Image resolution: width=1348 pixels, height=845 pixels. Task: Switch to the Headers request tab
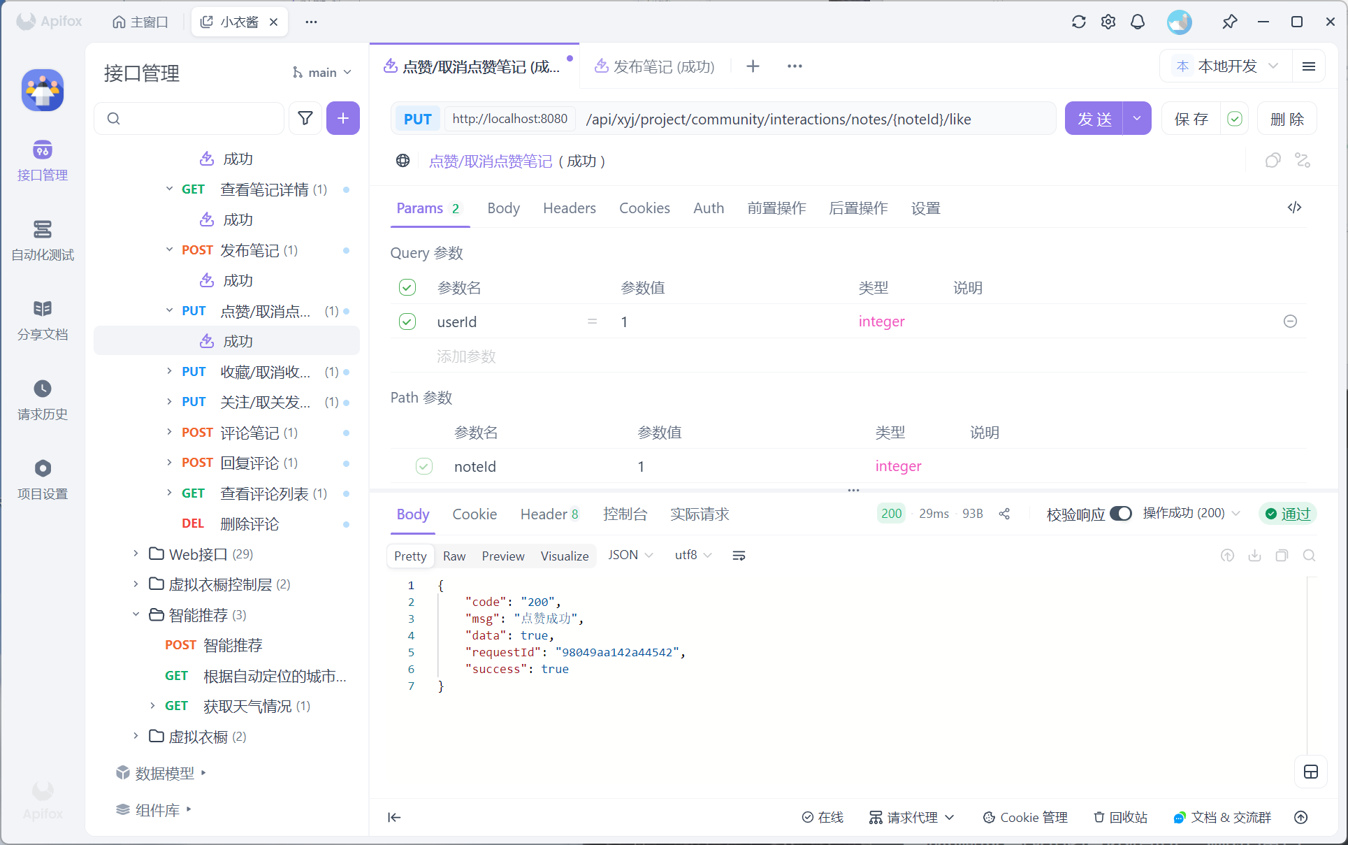(x=569, y=208)
